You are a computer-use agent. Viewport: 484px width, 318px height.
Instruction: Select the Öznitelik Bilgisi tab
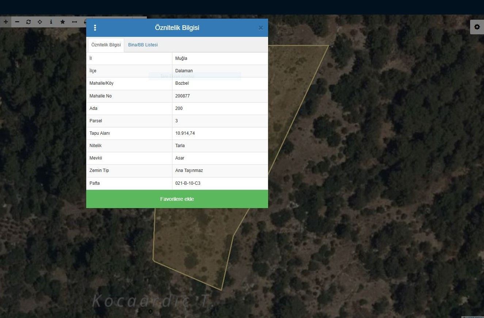pyautogui.click(x=106, y=45)
